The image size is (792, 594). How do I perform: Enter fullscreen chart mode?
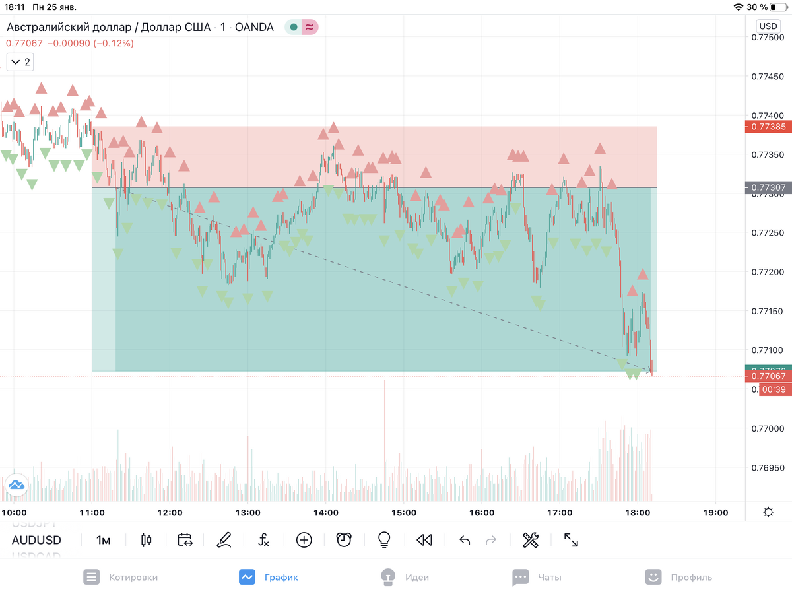571,540
